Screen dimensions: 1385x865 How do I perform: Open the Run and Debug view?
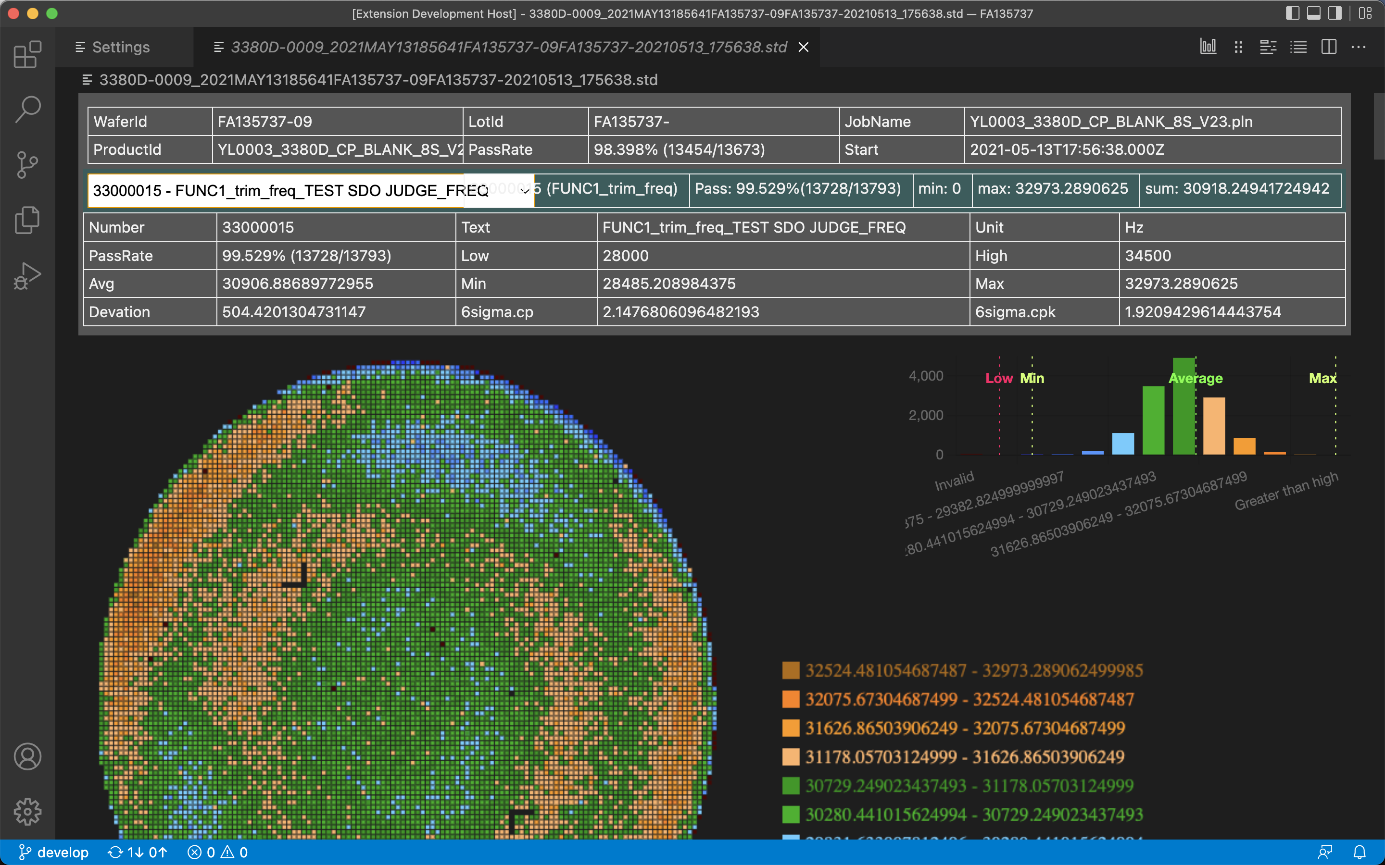(x=27, y=275)
